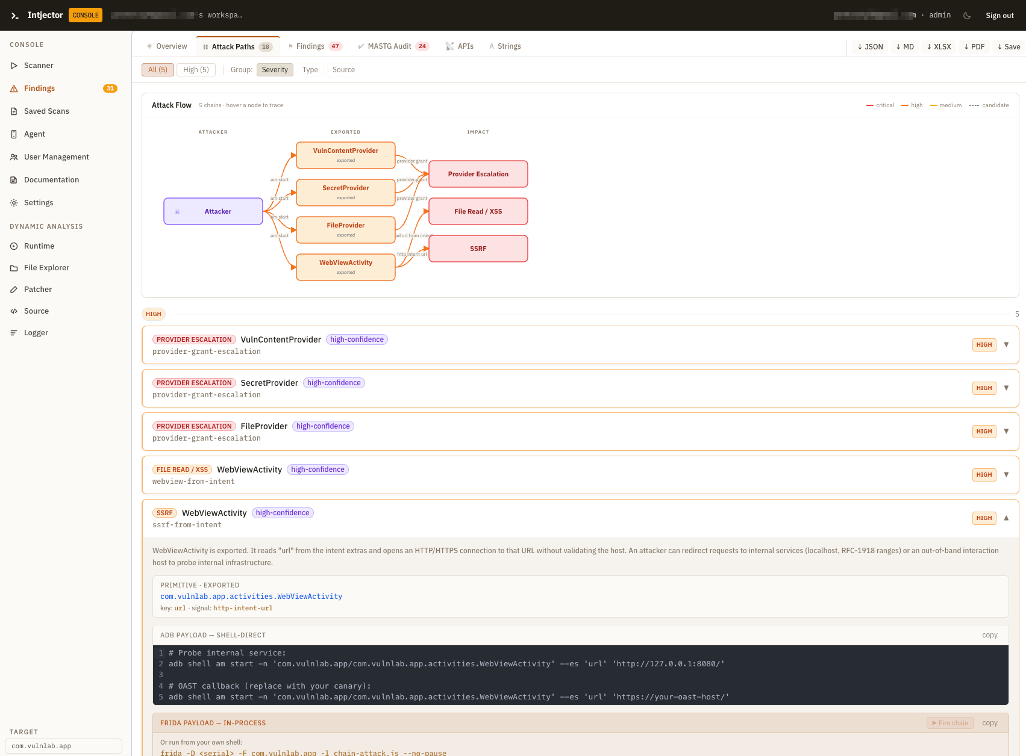This screenshot has width=1026, height=756.
Task: Click the Attacker node in the flow
Action: (213, 211)
